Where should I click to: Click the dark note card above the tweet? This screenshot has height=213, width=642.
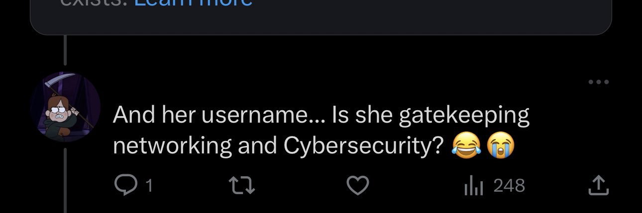point(321,17)
